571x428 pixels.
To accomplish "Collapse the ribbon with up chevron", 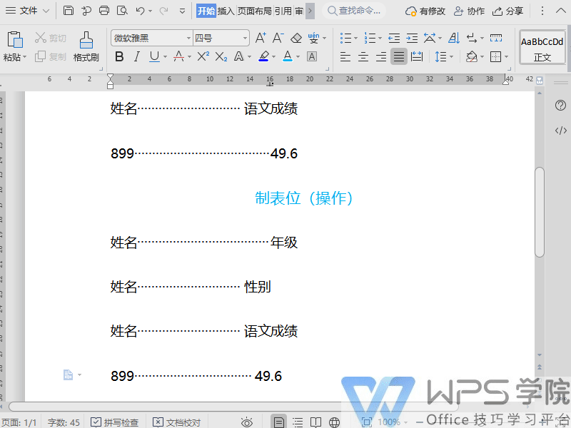I will (x=561, y=11).
